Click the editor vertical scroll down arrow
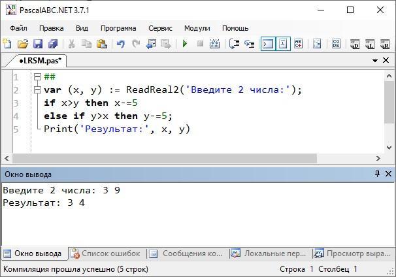396x277 pixels. 389,148
